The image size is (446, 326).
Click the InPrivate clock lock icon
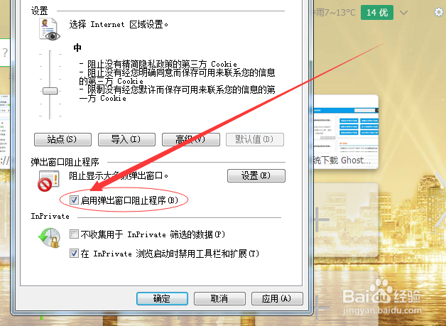tap(50, 238)
